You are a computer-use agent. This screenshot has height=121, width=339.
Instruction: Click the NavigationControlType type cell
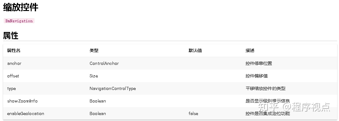113,88
